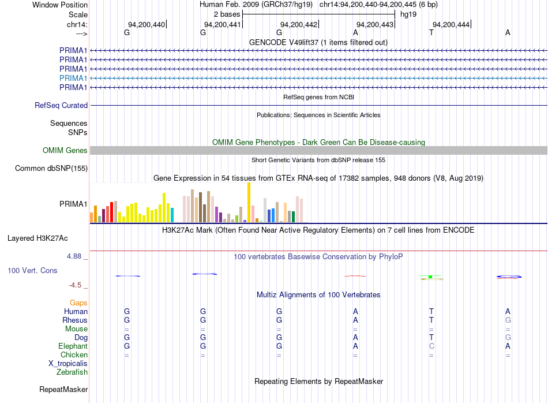Click the Chicken alignment row label
Viewport: 548px width, 403px height.
coord(74,355)
